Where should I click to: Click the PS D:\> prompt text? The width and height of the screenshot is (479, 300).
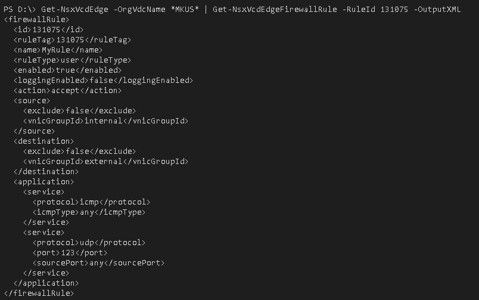coord(18,10)
